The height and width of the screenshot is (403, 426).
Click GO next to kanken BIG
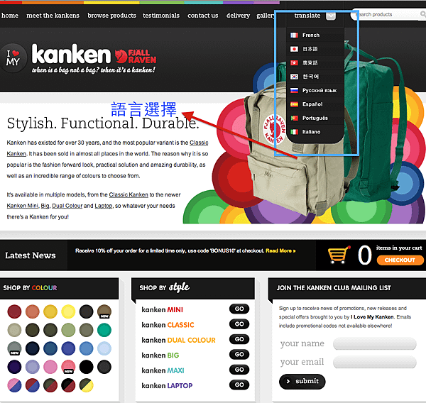[239, 355]
